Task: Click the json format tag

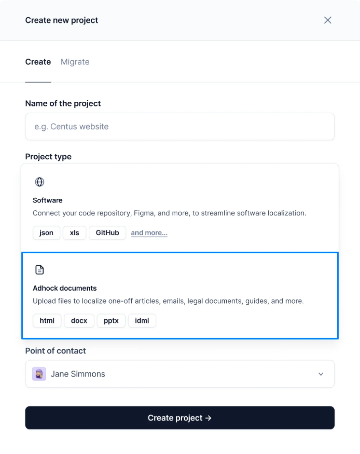Action: (46, 233)
